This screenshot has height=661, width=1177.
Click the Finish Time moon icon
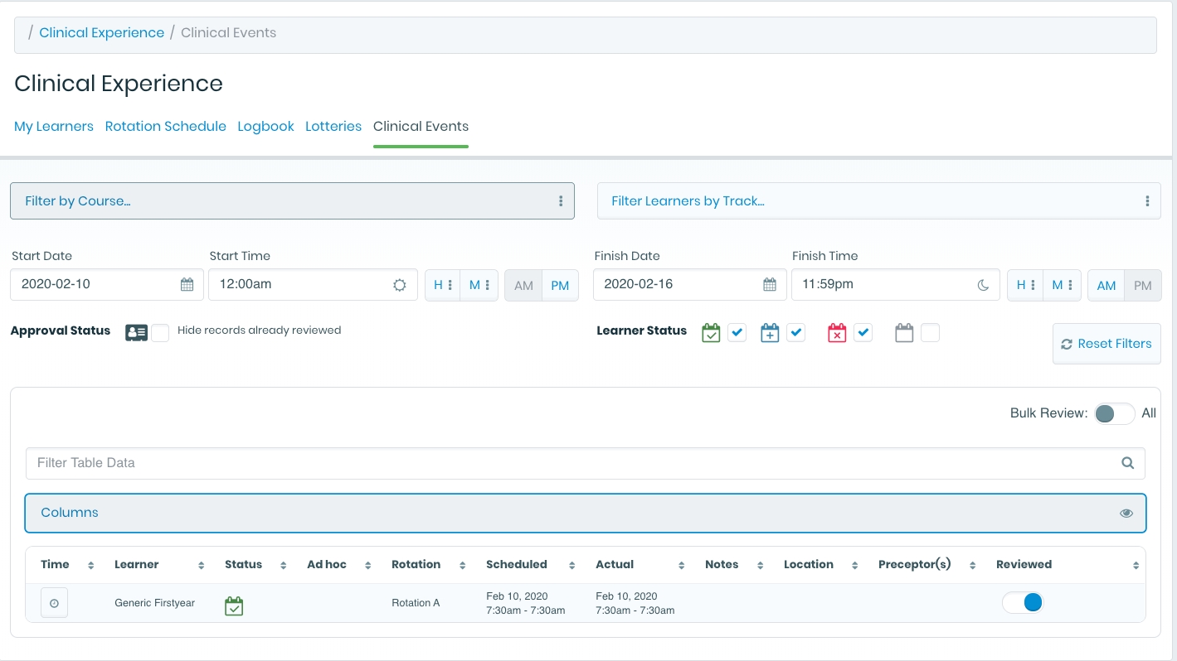coord(983,285)
